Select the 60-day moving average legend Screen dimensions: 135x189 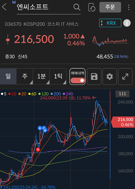pos(32,94)
